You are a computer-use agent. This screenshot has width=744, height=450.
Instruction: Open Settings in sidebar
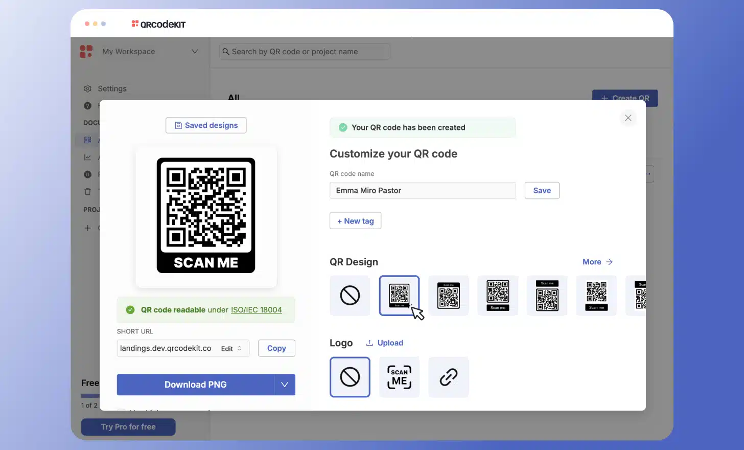pos(105,88)
